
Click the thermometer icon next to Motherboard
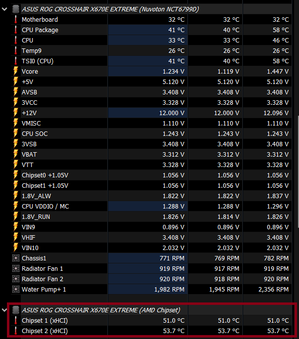pos(16,20)
